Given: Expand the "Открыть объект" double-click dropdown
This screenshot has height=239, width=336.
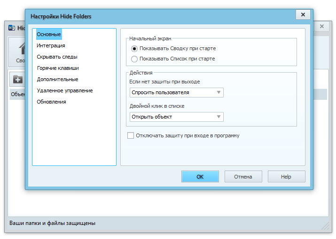Looking at the screenshot, I should click(177, 117).
